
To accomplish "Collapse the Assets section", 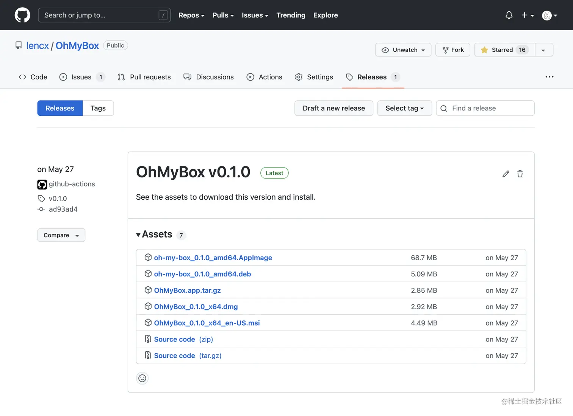I will click(x=154, y=234).
